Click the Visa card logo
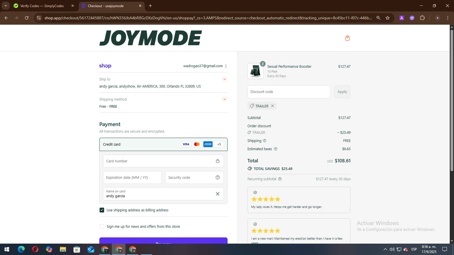Image resolution: width=454 pixels, height=255 pixels. pos(186,144)
